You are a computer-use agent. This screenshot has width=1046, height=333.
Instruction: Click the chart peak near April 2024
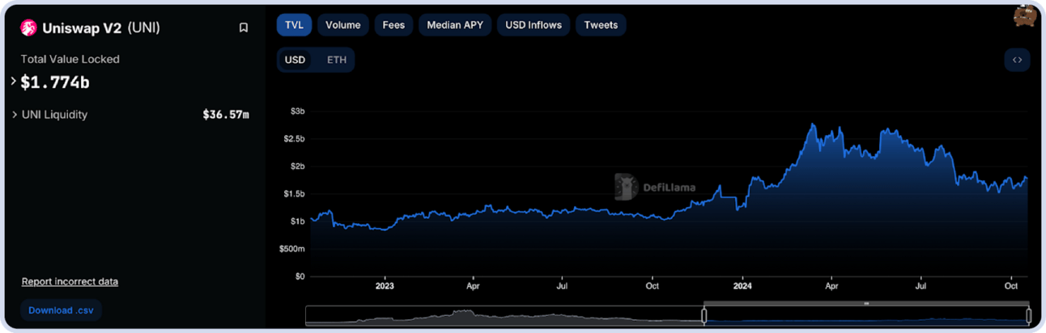pyautogui.click(x=811, y=124)
